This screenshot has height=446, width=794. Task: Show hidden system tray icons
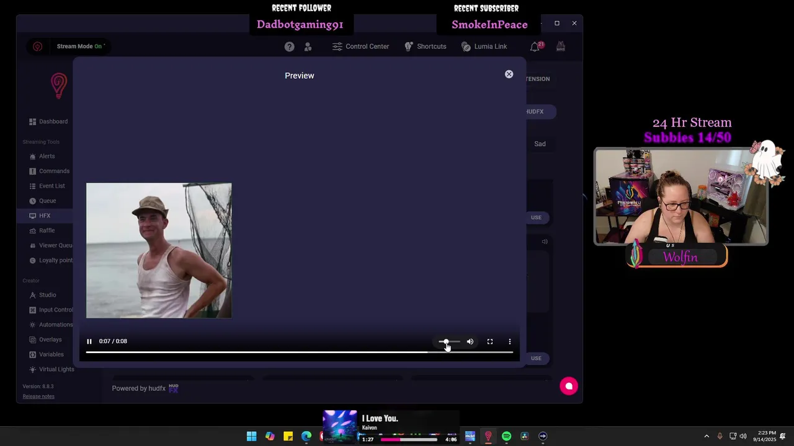click(707, 436)
